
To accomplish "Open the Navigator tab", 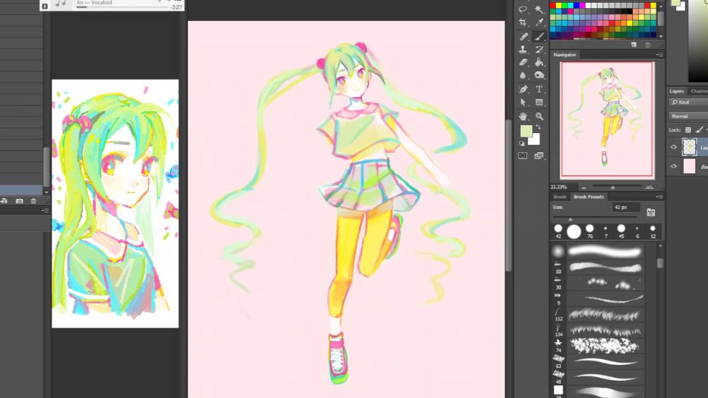I will click(x=565, y=55).
